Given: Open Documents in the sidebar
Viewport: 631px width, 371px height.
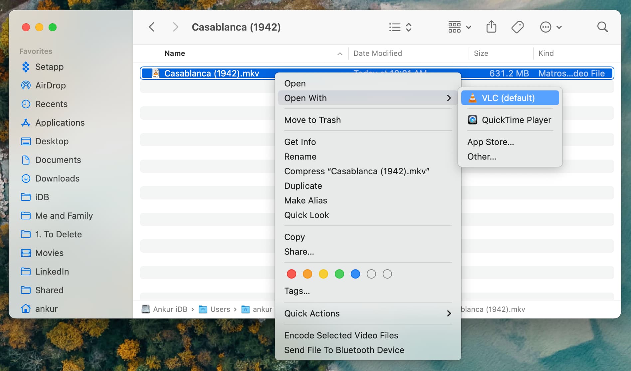Looking at the screenshot, I should 51,160.
